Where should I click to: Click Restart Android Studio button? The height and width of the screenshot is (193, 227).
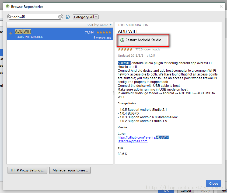(143, 40)
